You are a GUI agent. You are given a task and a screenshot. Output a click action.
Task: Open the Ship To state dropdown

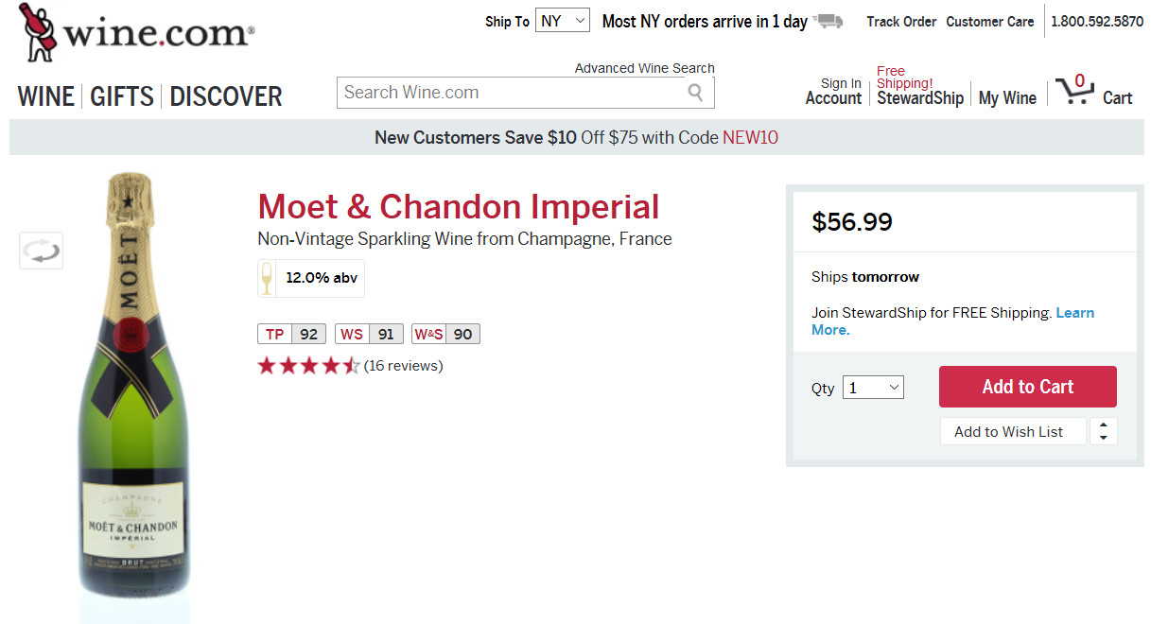coord(563,21)
